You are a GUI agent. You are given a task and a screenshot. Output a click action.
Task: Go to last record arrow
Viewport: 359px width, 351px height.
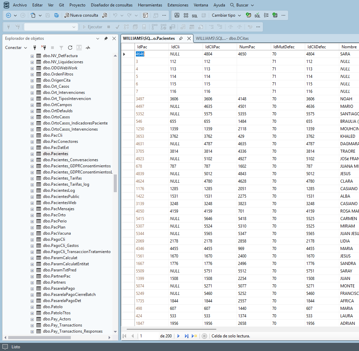[x=187, y=336]
